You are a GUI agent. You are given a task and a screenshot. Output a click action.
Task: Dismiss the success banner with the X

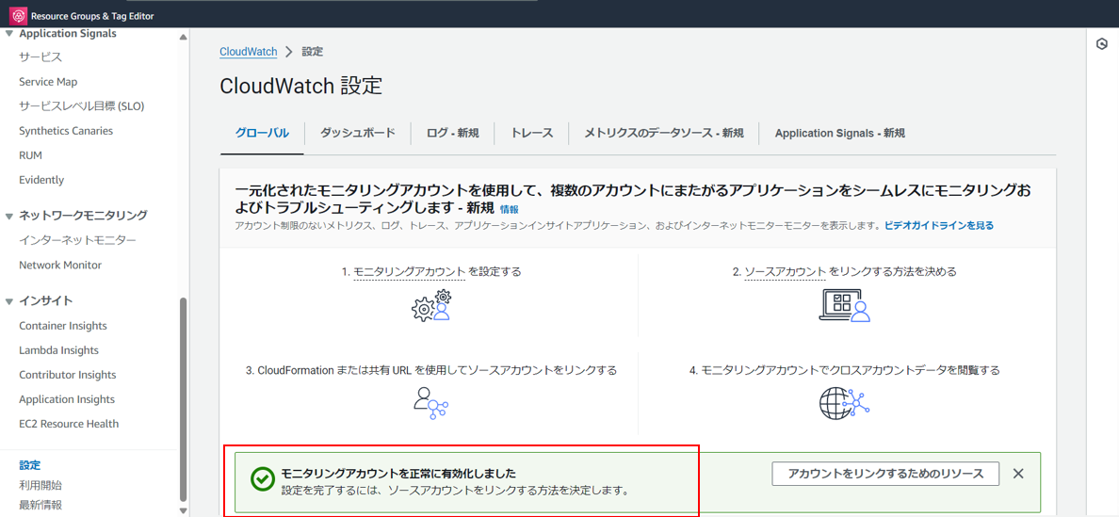(1018, 474)
